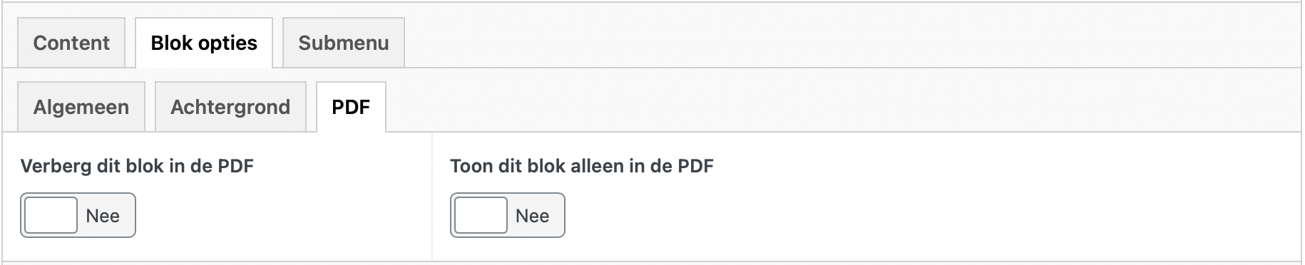Screen dimensions: 1305x265
Task: Click 'Nee' in the Toon dit blok alleen toggle
Action: pos(533,216)
